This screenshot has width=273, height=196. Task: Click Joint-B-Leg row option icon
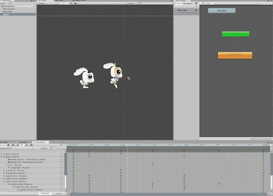coord(61,184)
